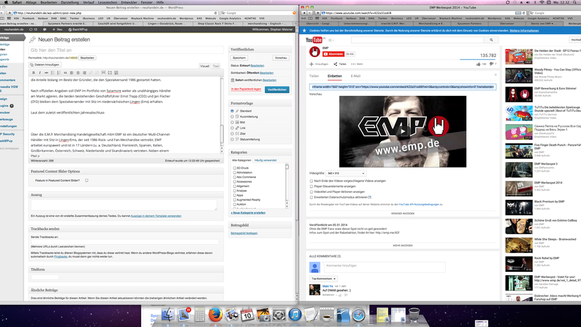Switch editor to Visuell tab
Image resolution: width=581 pixels, height=327 pixels.
[205, 66]
